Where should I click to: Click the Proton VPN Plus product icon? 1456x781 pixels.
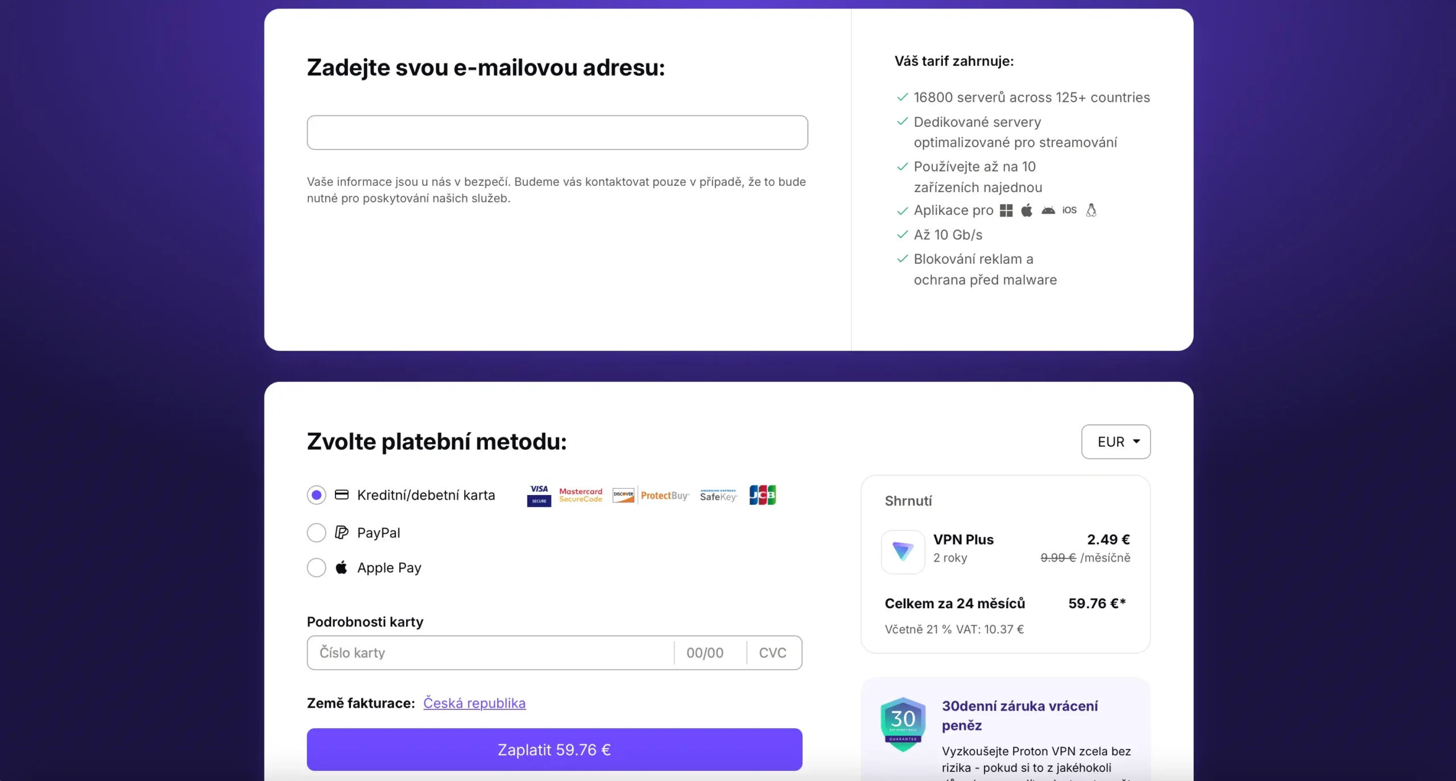903,551
